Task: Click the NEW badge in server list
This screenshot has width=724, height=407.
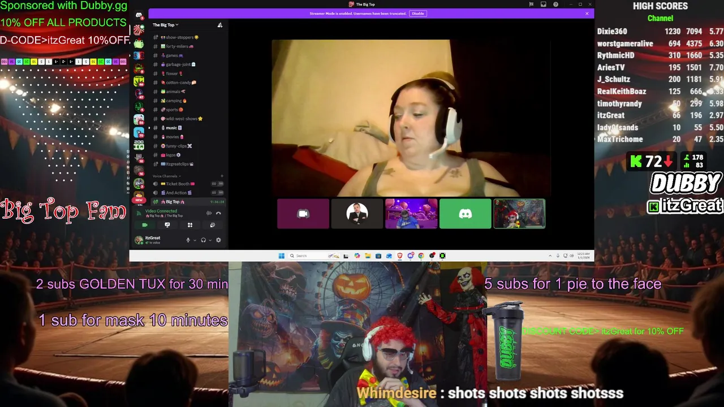Action: (139, 200)
